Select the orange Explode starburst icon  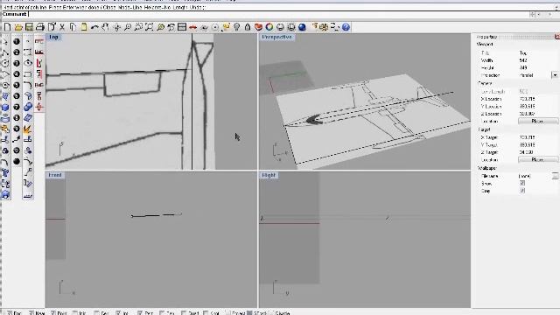pyautogui.click(x=28, y=129)
